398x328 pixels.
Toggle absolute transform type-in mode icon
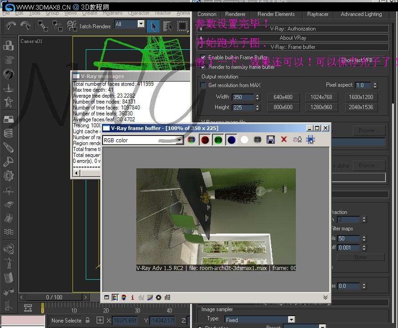[100, 320]
